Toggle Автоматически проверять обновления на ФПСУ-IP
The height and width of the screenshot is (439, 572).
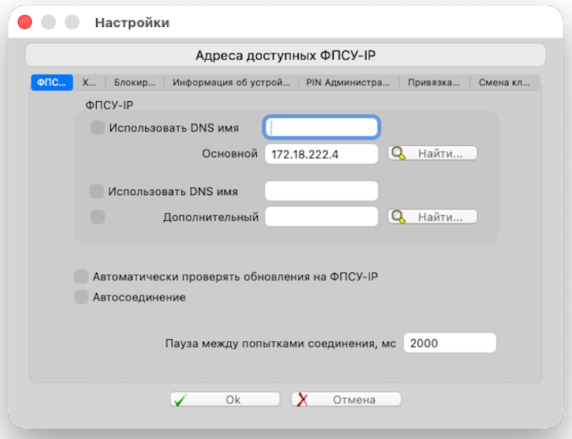coord(81,277)
